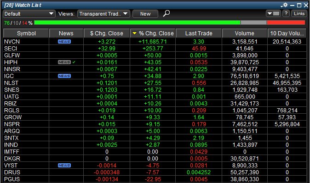The width and height of the screenshot is (310, 183).
Task: Open IGC news badge
Action: [x=64, y=76]
